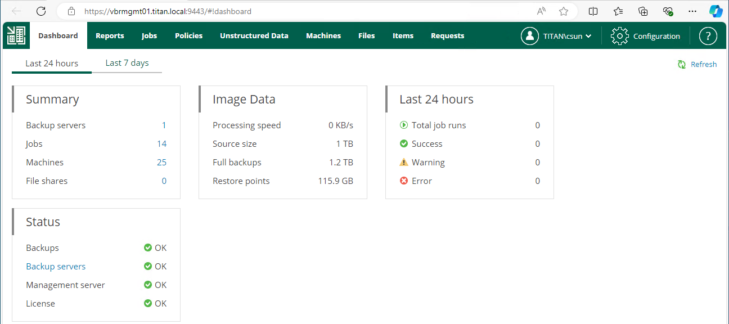Switch to Machines tab
The height and width of the screenshot is (324, 729).
tap(323, 35)
